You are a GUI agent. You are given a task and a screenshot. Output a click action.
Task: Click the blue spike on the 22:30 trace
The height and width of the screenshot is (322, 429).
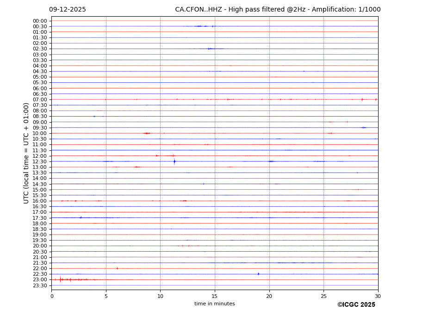[258, 274]
